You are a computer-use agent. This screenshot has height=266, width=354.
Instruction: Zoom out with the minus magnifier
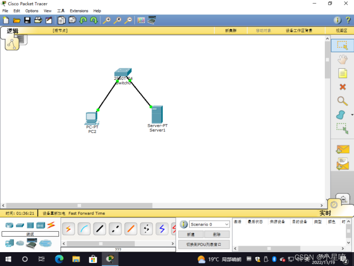pyautogui.click(x=128, y=21)
